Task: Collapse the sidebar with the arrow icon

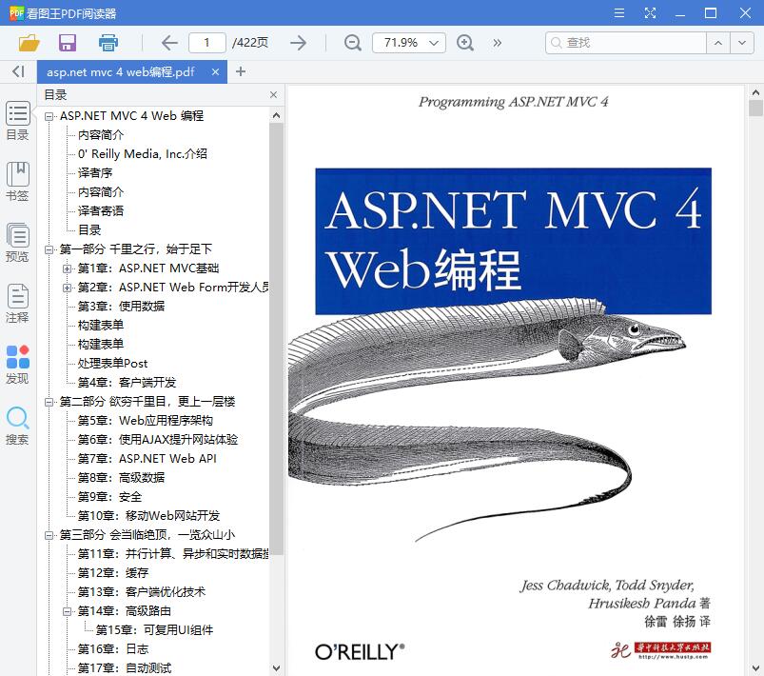Action: pyautogui.click(x=18, y=71)
